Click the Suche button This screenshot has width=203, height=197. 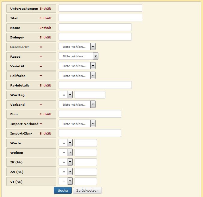click(63, 190)
